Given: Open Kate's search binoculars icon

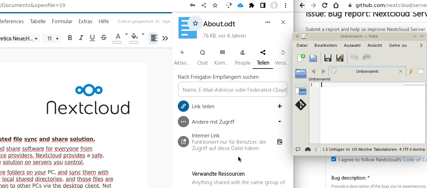Looking at the screenshot, I should point(308,149).
